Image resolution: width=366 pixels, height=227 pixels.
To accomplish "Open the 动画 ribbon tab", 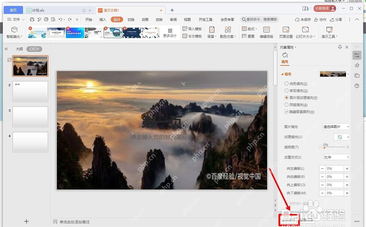I will pos(145,19).
